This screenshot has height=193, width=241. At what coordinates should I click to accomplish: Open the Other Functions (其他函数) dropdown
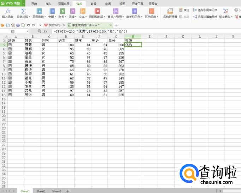pos(151,13)
